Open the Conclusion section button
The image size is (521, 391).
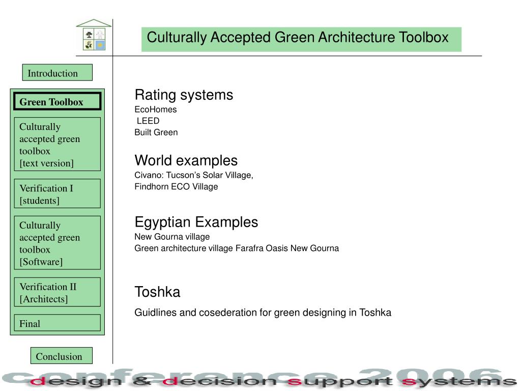62,356
